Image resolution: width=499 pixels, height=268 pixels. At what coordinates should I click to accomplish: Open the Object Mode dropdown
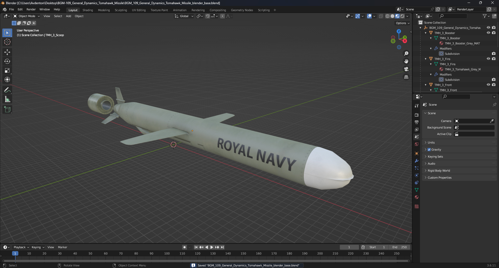(27, 16)
